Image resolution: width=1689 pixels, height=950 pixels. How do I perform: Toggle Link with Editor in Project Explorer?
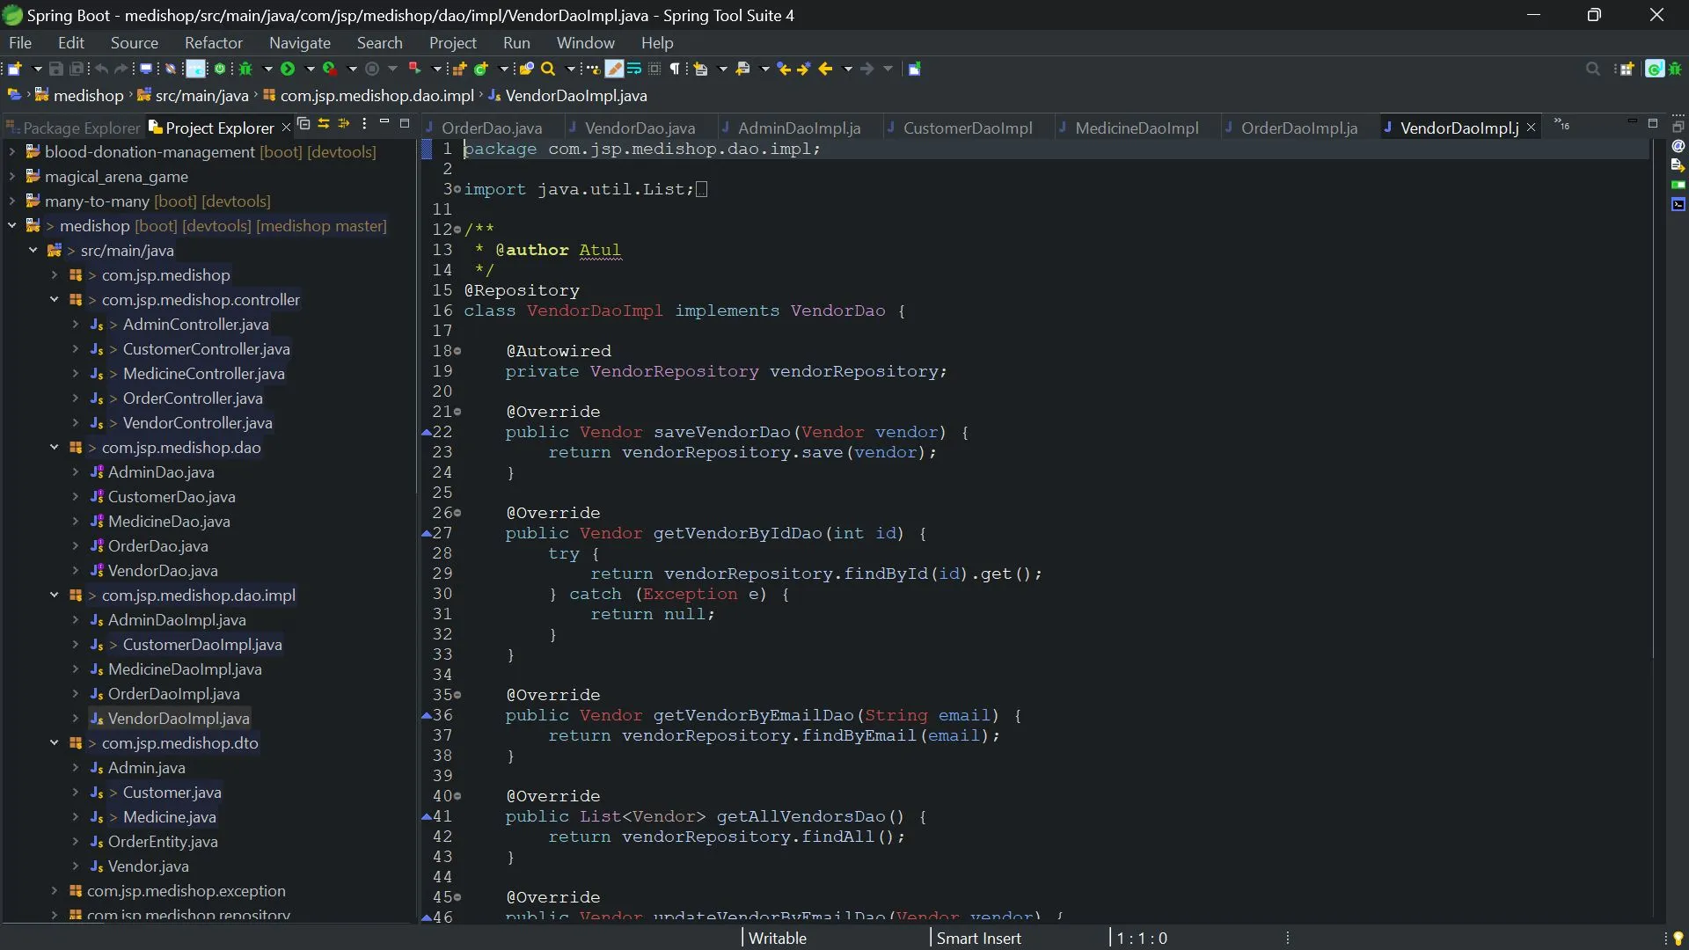coord(324,124)
